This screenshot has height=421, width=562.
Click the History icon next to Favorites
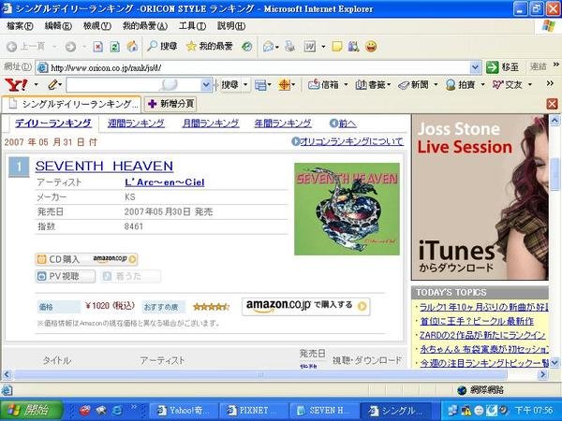pos(247,46)
